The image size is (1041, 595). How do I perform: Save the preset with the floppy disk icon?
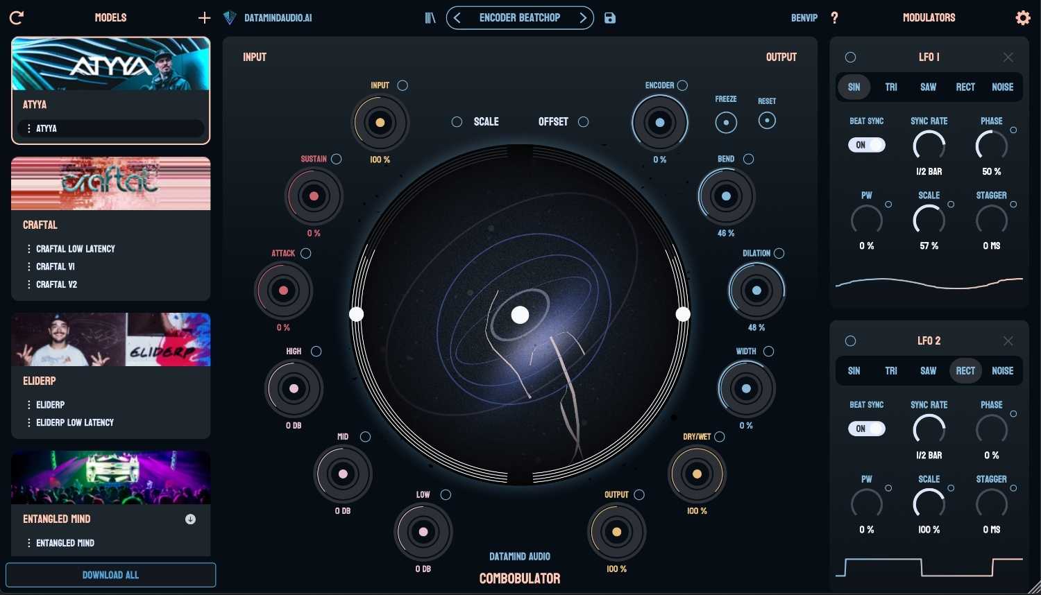610,18
